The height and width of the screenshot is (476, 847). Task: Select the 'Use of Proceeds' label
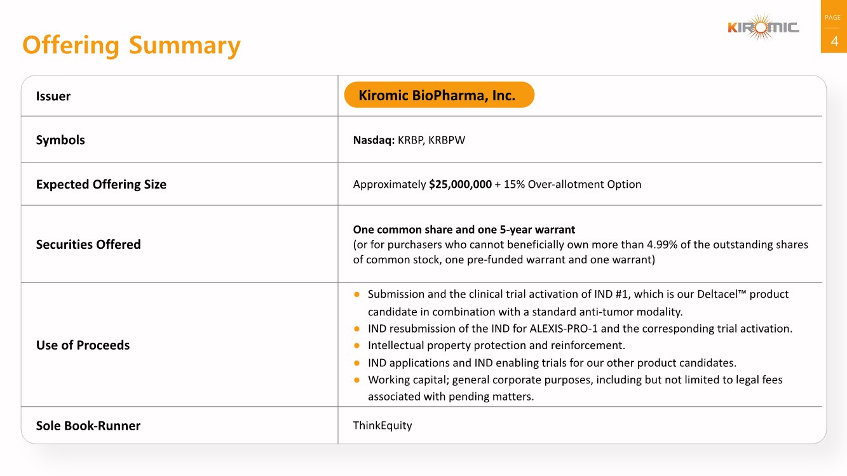coord(83,345)
